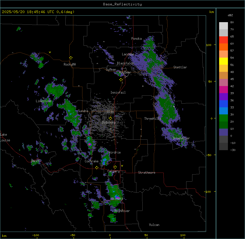This screenshot has width=245, height=239.
Task: Click the blue reflectivity cell west of Airdrie
Action: point(104,161)
